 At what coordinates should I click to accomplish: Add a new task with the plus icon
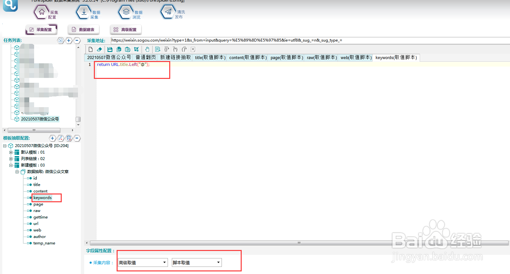click(x=69, y=41)
